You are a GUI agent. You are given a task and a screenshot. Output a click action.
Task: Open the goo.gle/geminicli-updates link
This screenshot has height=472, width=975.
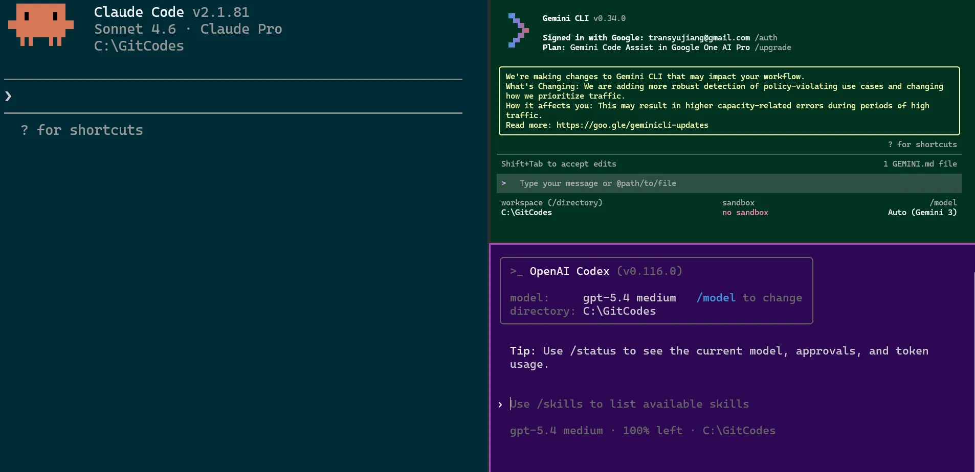pos(632,125)
